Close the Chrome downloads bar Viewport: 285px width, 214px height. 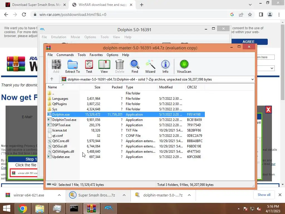click(x=280, y=195)
